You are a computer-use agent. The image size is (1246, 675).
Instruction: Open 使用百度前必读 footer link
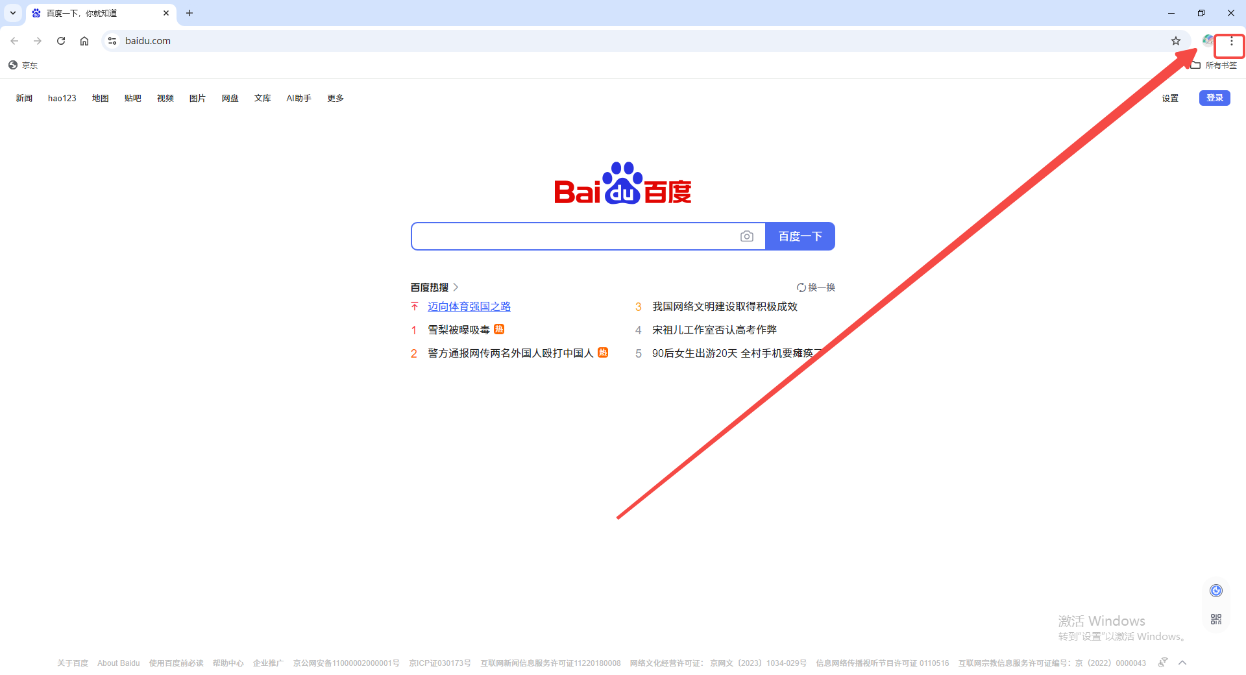pos(177,663)
